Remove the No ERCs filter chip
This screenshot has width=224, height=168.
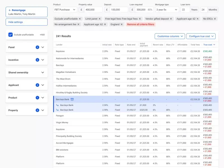[215, 19]
